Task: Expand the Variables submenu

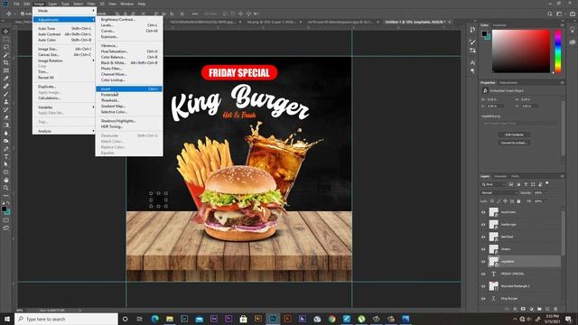Action: tap(64, 107)
